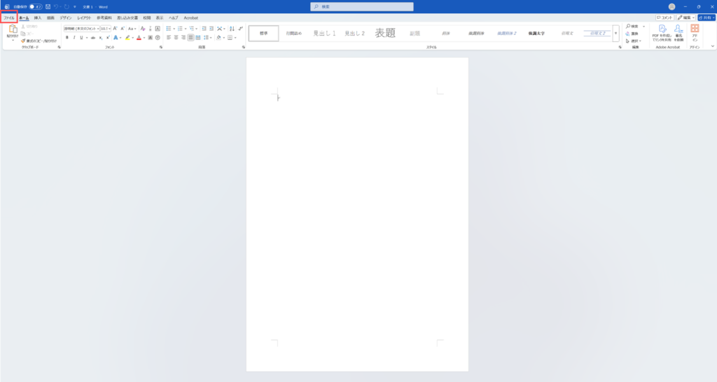Click the paste clipboard icon

pos(12,29)
